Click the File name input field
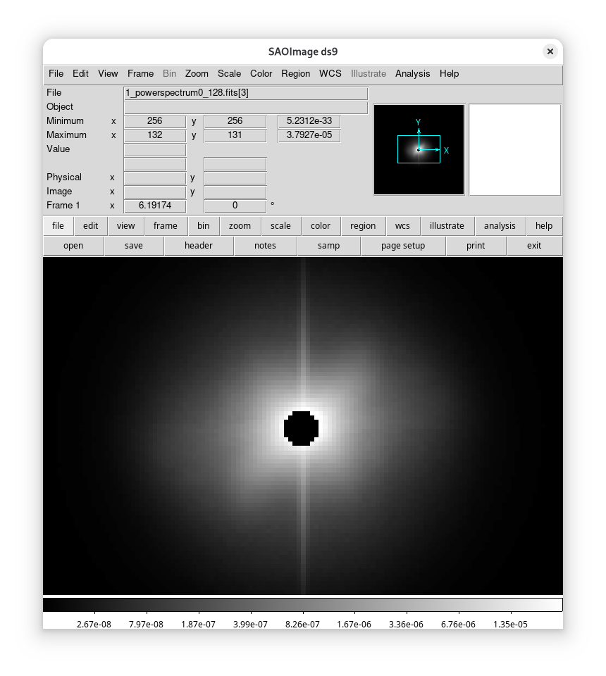Image resolution: width=606 pixels, height=676 pixels. [x=245, y=93]
